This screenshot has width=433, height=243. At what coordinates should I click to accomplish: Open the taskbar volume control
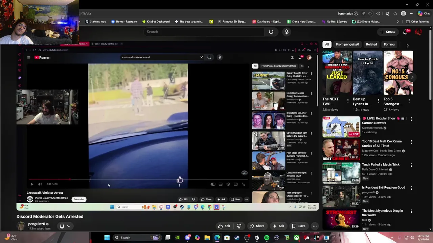click(413, 238)
